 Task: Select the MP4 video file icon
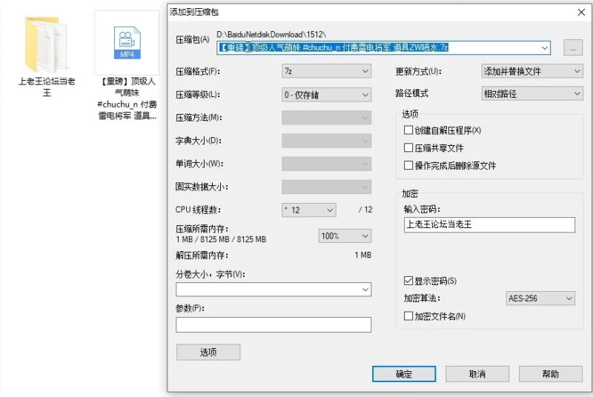point(127,43)
